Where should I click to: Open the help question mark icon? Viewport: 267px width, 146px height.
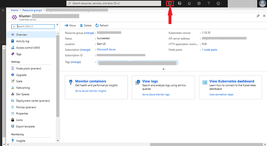point(208,3)
